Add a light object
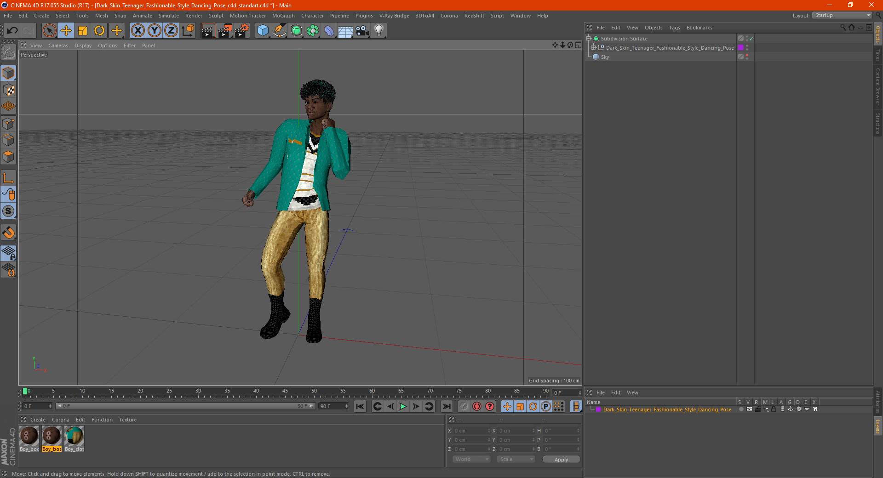 [379, 31]
